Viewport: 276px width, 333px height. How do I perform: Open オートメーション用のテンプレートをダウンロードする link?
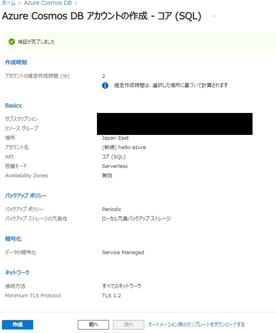[x=196, y=324]
